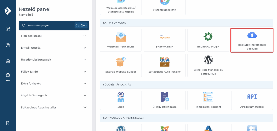The image size is (277, 131).
Task: Expand E-mail kezelés chevron
Action: pyautogui.click(x=85, y=48)
